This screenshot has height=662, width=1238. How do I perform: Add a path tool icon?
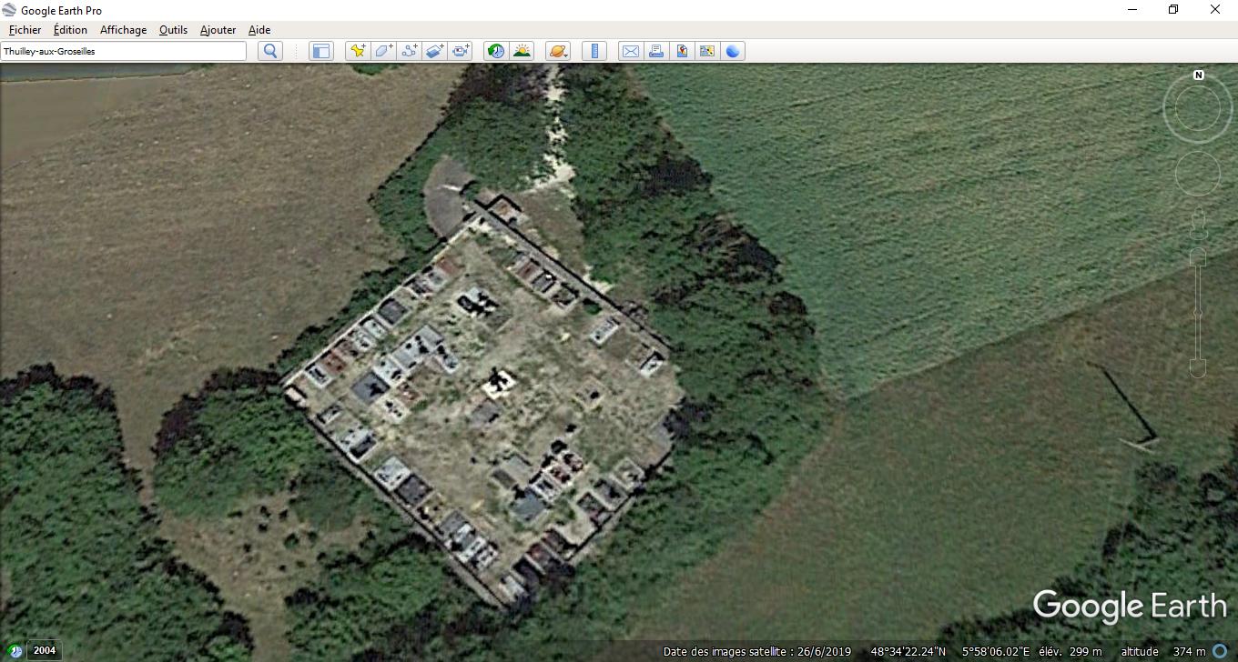tap(410, 51)
